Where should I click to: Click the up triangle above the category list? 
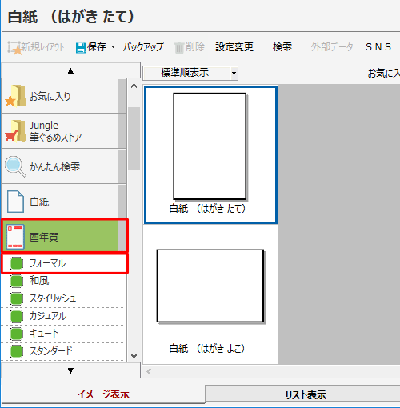pos(70,71)
